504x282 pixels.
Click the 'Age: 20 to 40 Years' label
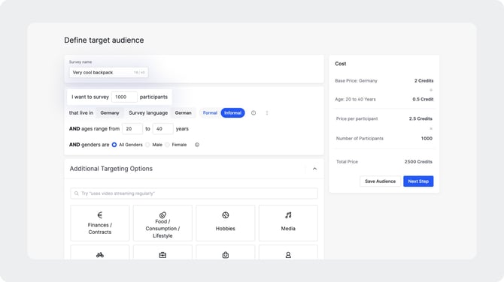coord(355,99)
